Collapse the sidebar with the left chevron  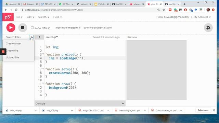39,37
